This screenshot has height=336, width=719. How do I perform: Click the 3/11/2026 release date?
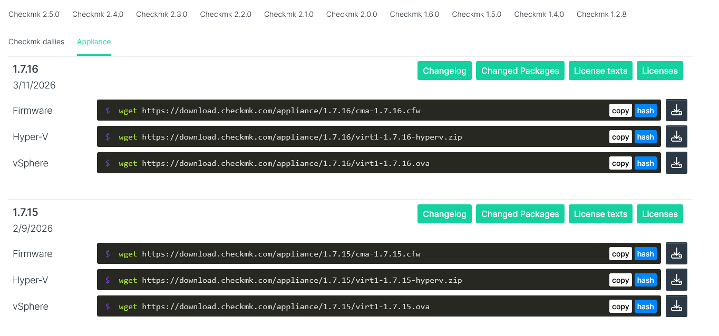[x=34, y=85]
